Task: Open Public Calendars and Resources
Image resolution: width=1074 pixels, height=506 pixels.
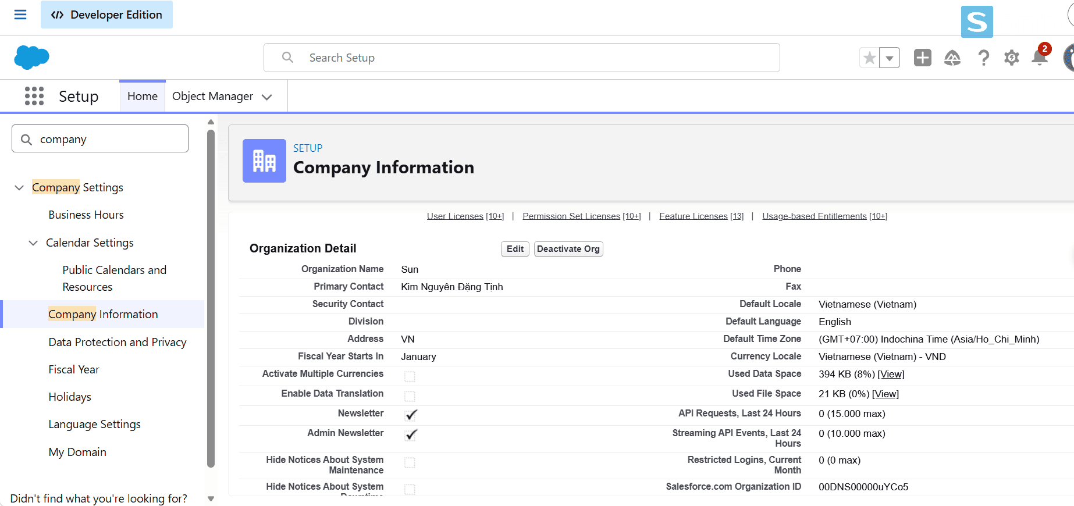Action: click(x=115, y=278)
